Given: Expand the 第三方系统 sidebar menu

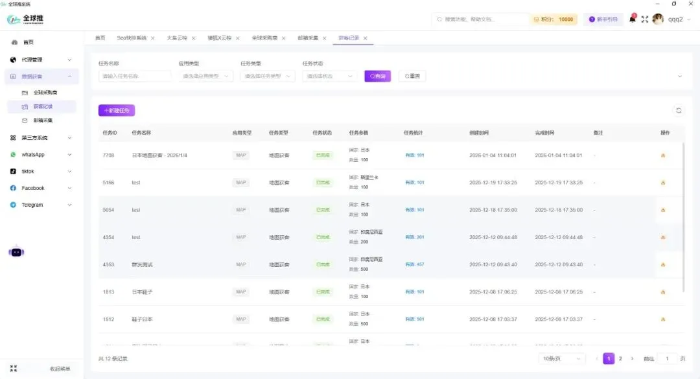Looking at the screenshot, I should [x=69, y=138].
